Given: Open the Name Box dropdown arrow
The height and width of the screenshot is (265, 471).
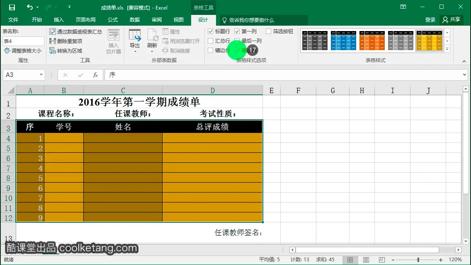Looking at the screenshot, I should (x=41, y=75).
